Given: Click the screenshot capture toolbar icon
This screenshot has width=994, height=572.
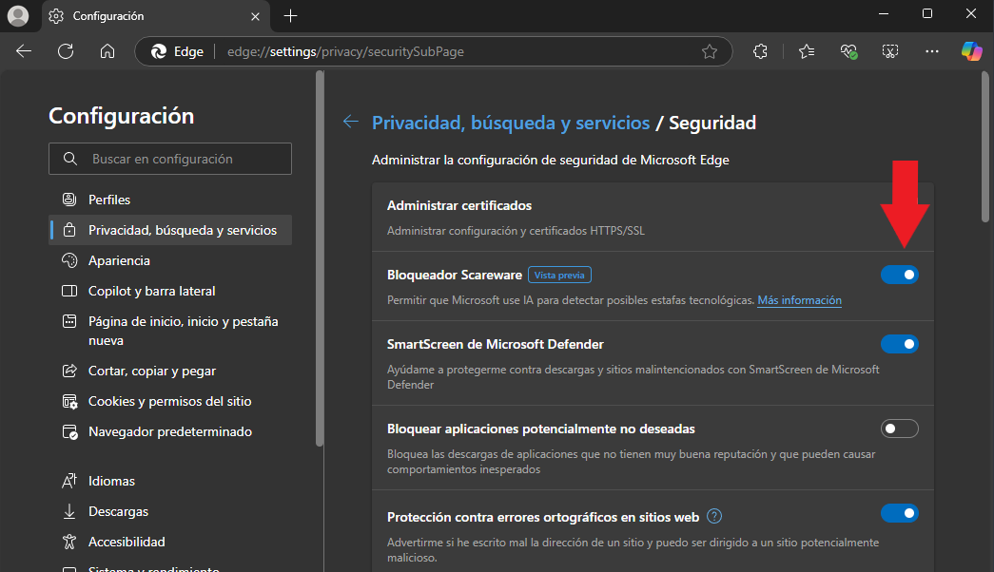Looking at the screenshot, I should pyautogui.click(x=890, y=51).
